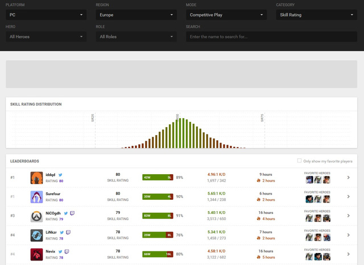
Task: Open the Region dropdown showing Europe
Action: pyautogui.click(x=136, y=15)
